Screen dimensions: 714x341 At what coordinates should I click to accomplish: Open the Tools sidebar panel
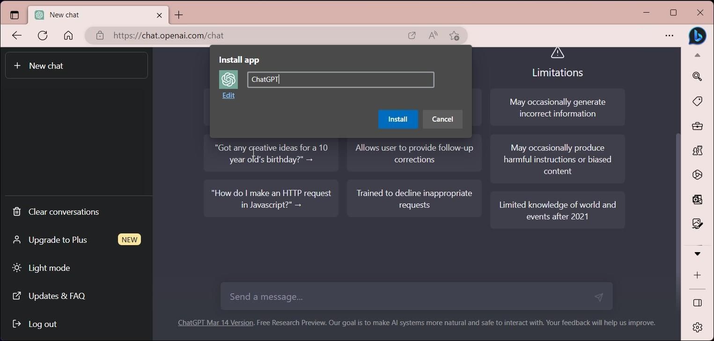coord(697,126)
